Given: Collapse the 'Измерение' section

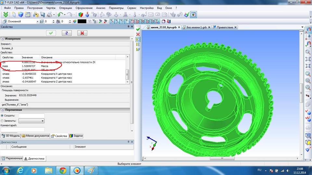Looking at the screenshot, I should pyautogui.click(x=3, y=39).
